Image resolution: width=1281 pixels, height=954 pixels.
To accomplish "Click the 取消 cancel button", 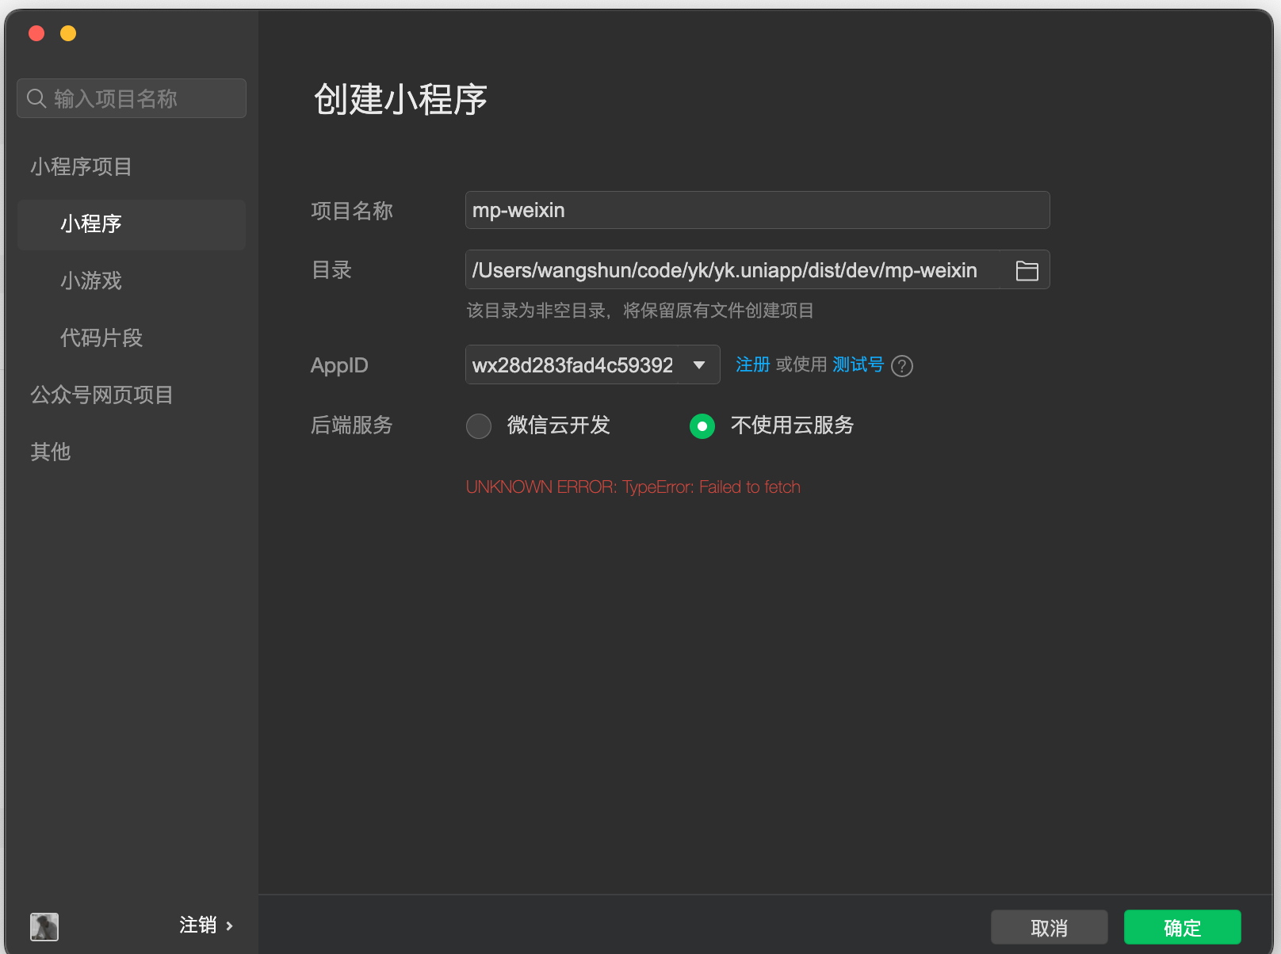I will point(1050,927).
